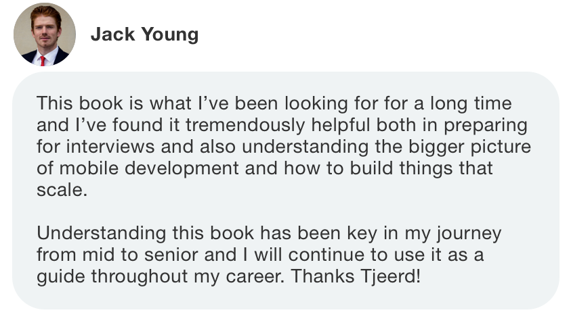Click the phrase "build things that"

pos(421,168)
